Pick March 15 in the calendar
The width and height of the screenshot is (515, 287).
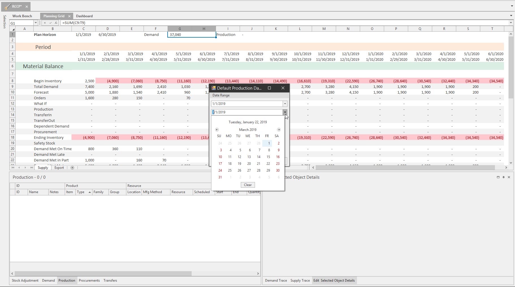[x=268, y=157]
